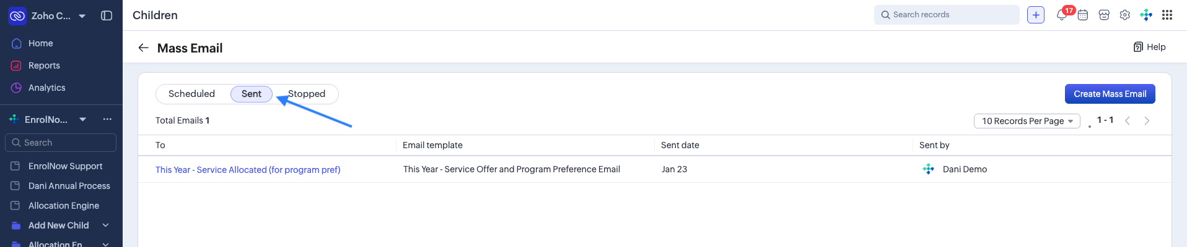Viewport: 1187px width, 247px height.
Task: Expand the Zoho CRM product dropdown
Action: coord(82,15)
